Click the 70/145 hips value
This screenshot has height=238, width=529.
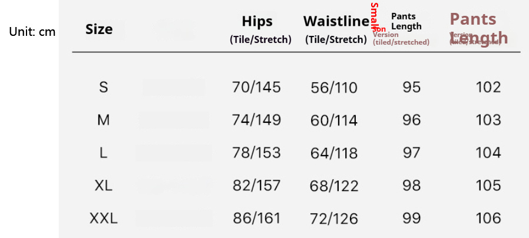[256, 88]
